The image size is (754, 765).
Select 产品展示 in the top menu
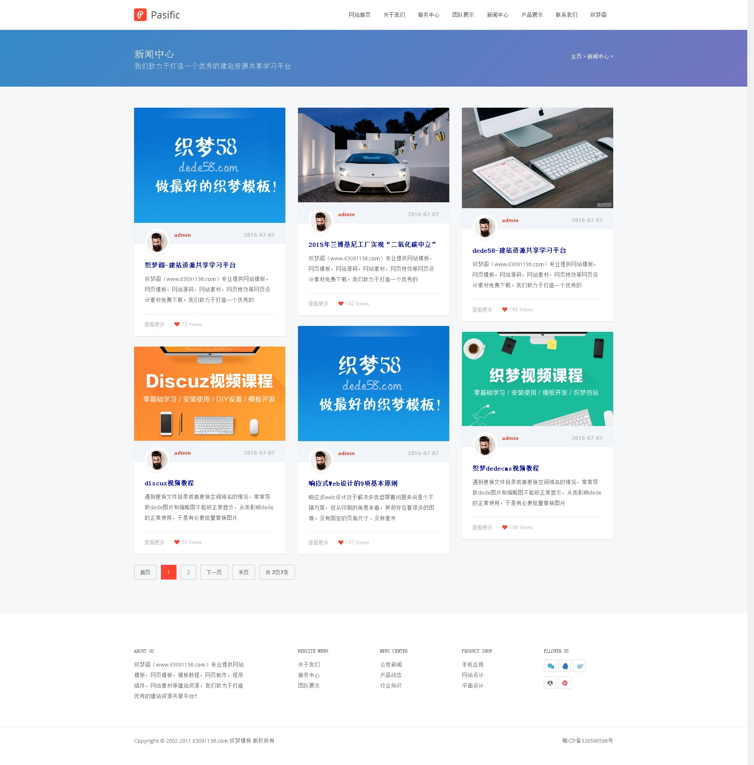click(x=532, y=15)
